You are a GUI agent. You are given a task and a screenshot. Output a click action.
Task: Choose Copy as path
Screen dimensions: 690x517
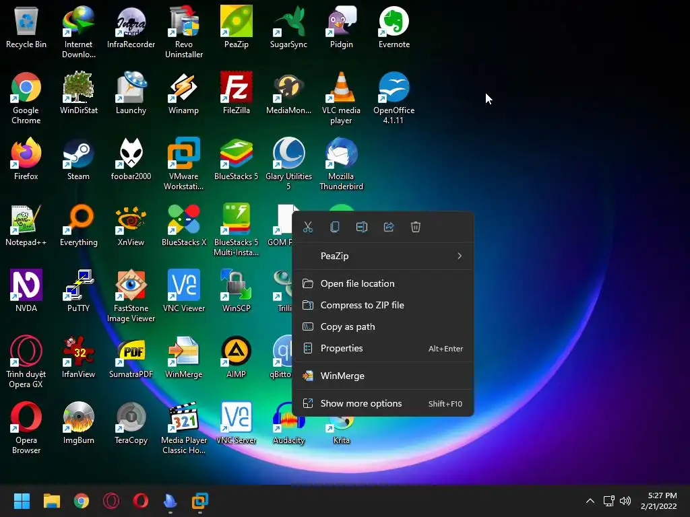point(383,326)
